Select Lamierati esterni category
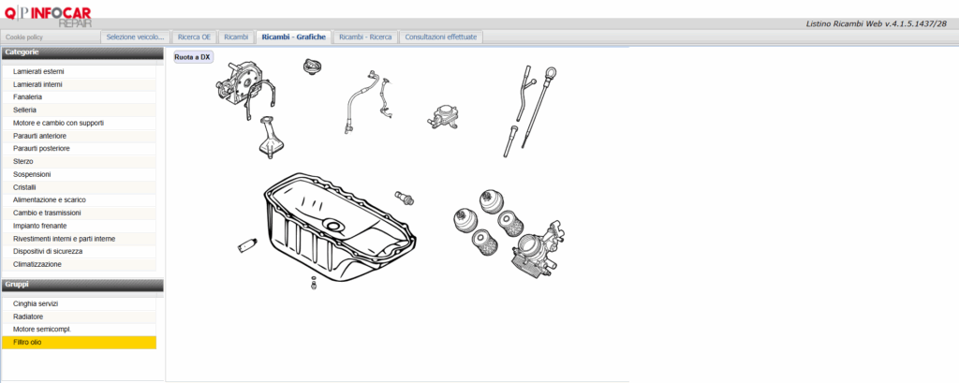The height and width of the screenshot is (383, 959). (79, 71)
